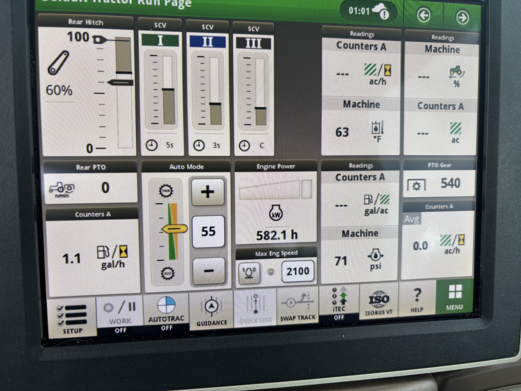The height and width of the screenshot is (391, 521).
Task: Tap the Max Eng Speed engine icon button
Action: (249, 273)
